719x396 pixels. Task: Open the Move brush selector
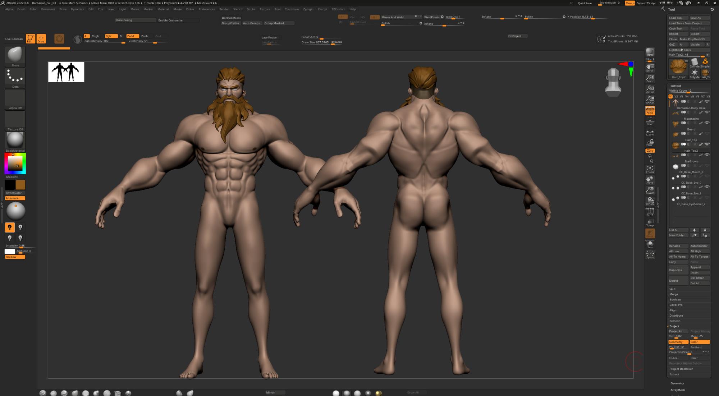pyautogui.click(x=15, y=56)
